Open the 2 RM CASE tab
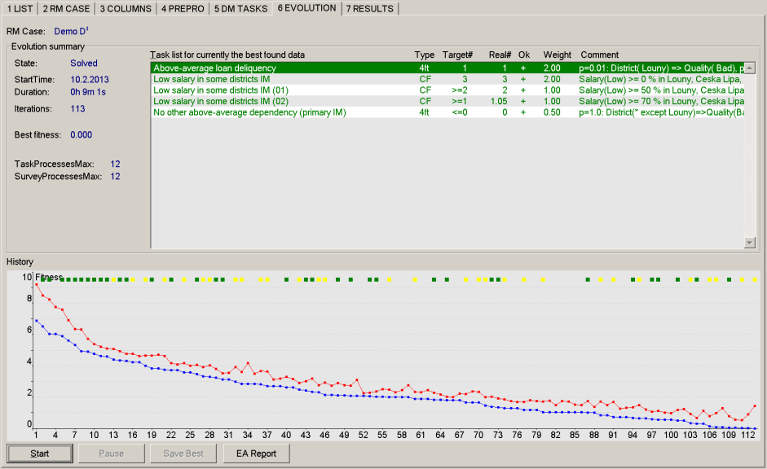Screen dimensions: 767x469 point(66,9)
